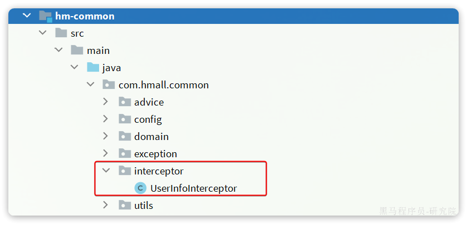Collapse the src folder chevron
Image resolution: width=467 pixels, height=225 pixels.
click(43, 33)
